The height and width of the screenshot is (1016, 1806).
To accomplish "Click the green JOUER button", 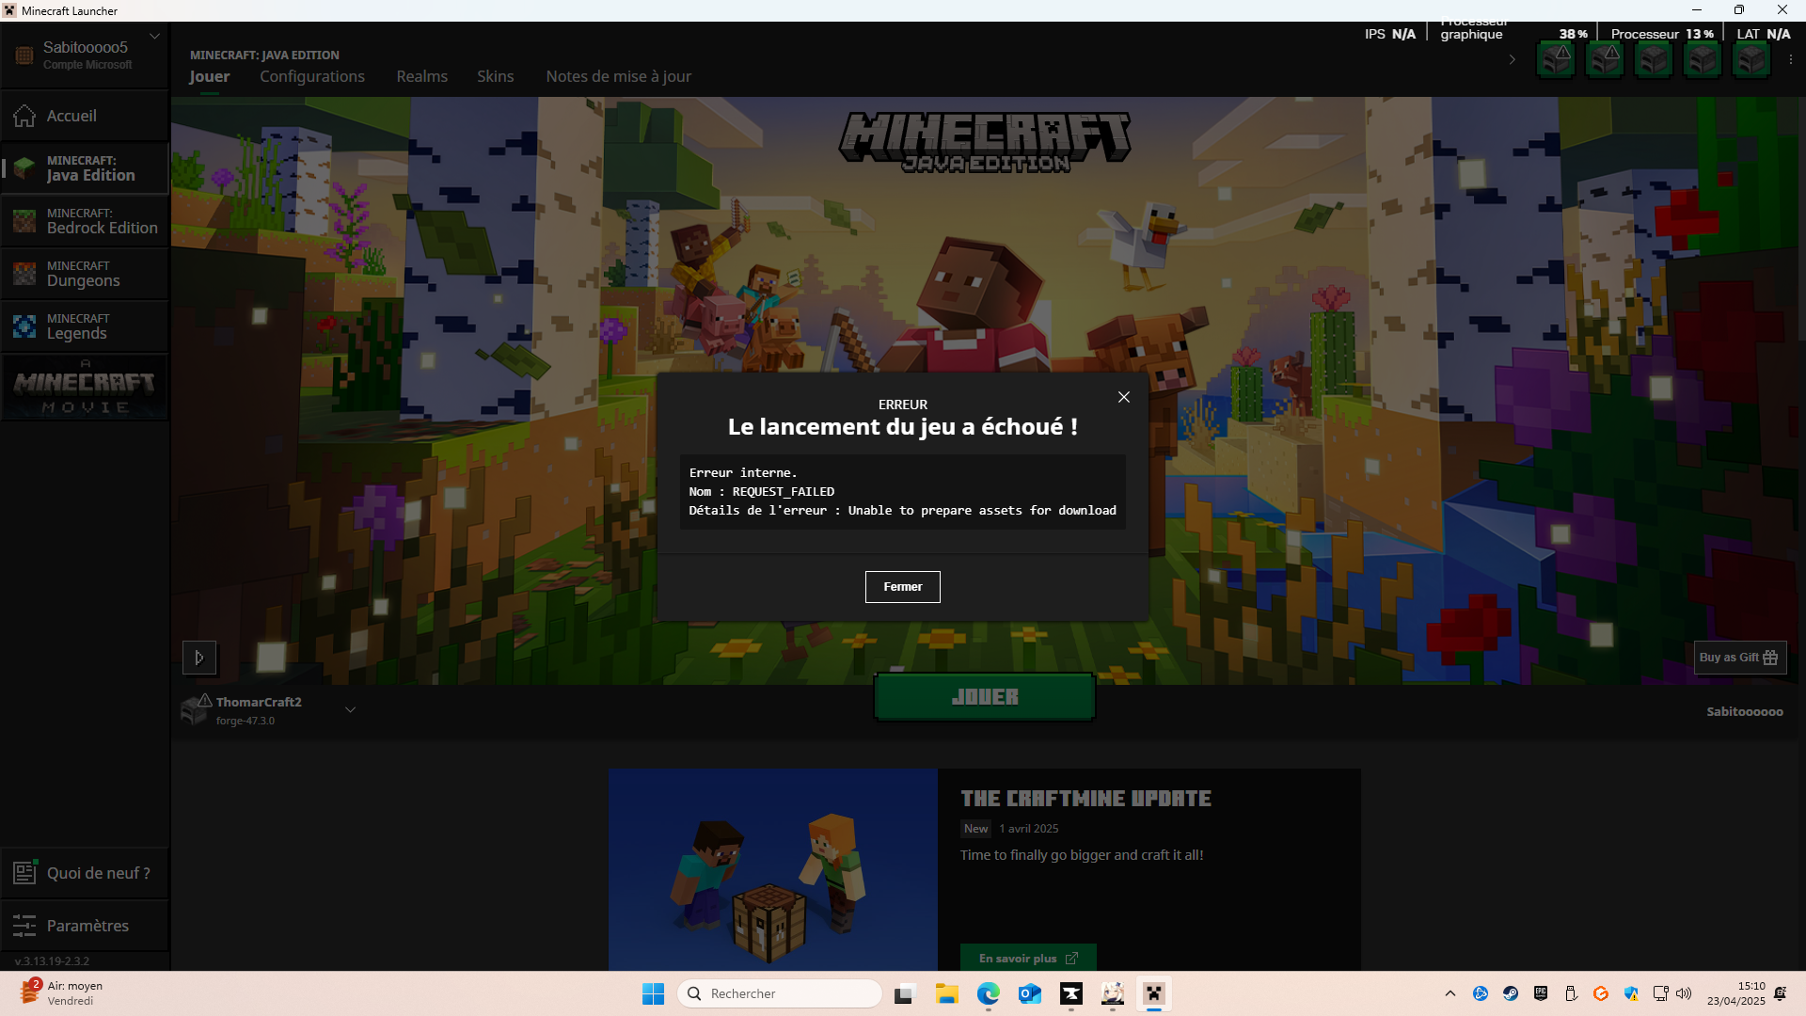I will (985, 697).
